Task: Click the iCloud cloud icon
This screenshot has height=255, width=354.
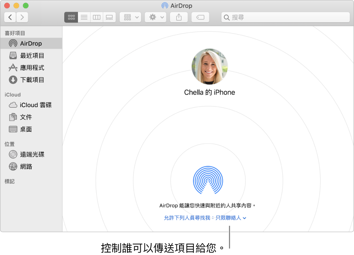Action: coord(13,105)
